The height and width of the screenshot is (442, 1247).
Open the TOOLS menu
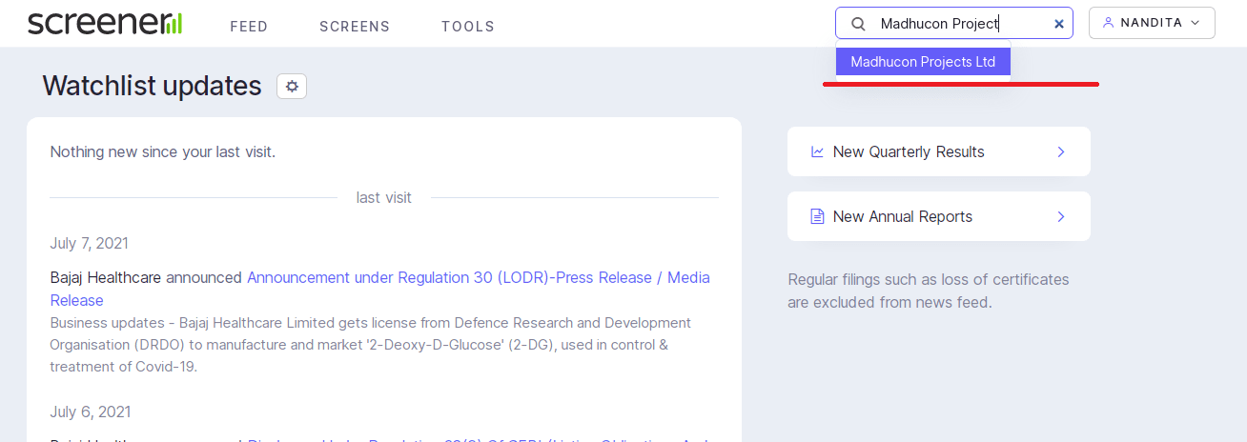pos(468,27)
